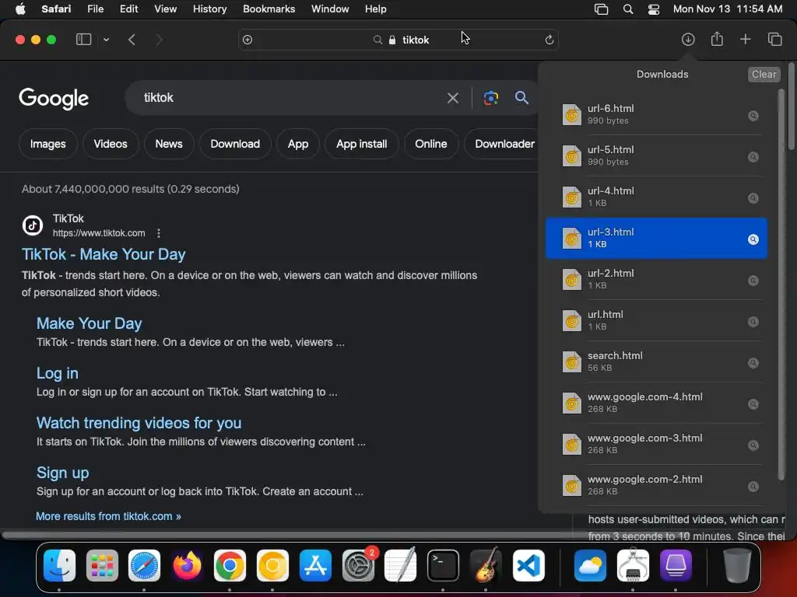
Task: Filter results by Videos
Action: tap(111, 144)
